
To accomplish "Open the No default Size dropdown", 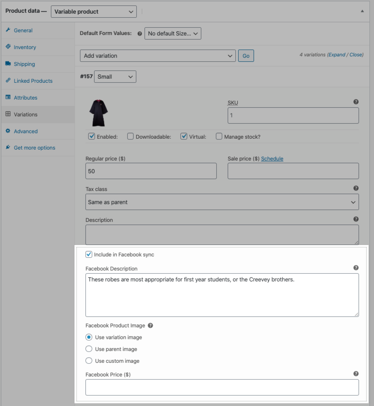I will [x=173, y=33].
